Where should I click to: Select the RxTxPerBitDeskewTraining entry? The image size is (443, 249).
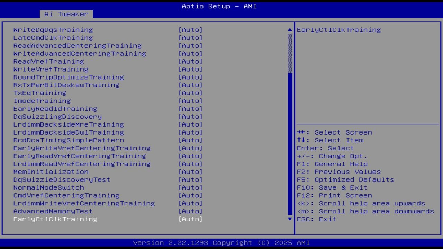[x=66, y=85]
